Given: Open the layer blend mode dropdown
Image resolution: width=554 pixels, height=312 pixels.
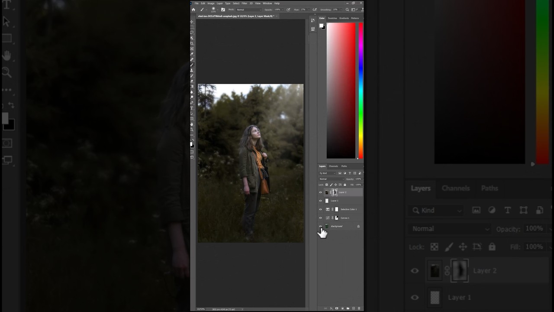Looking at the screenshot, I should point(331,179).
